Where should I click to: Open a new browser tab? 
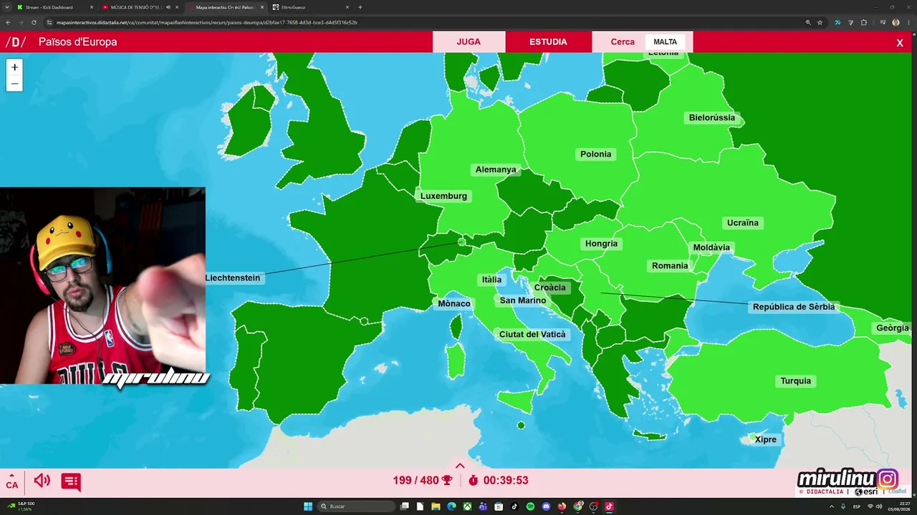coord(360,7)
